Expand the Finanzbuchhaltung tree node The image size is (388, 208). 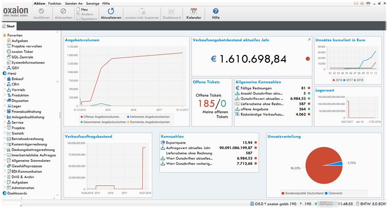pos(5,112)
